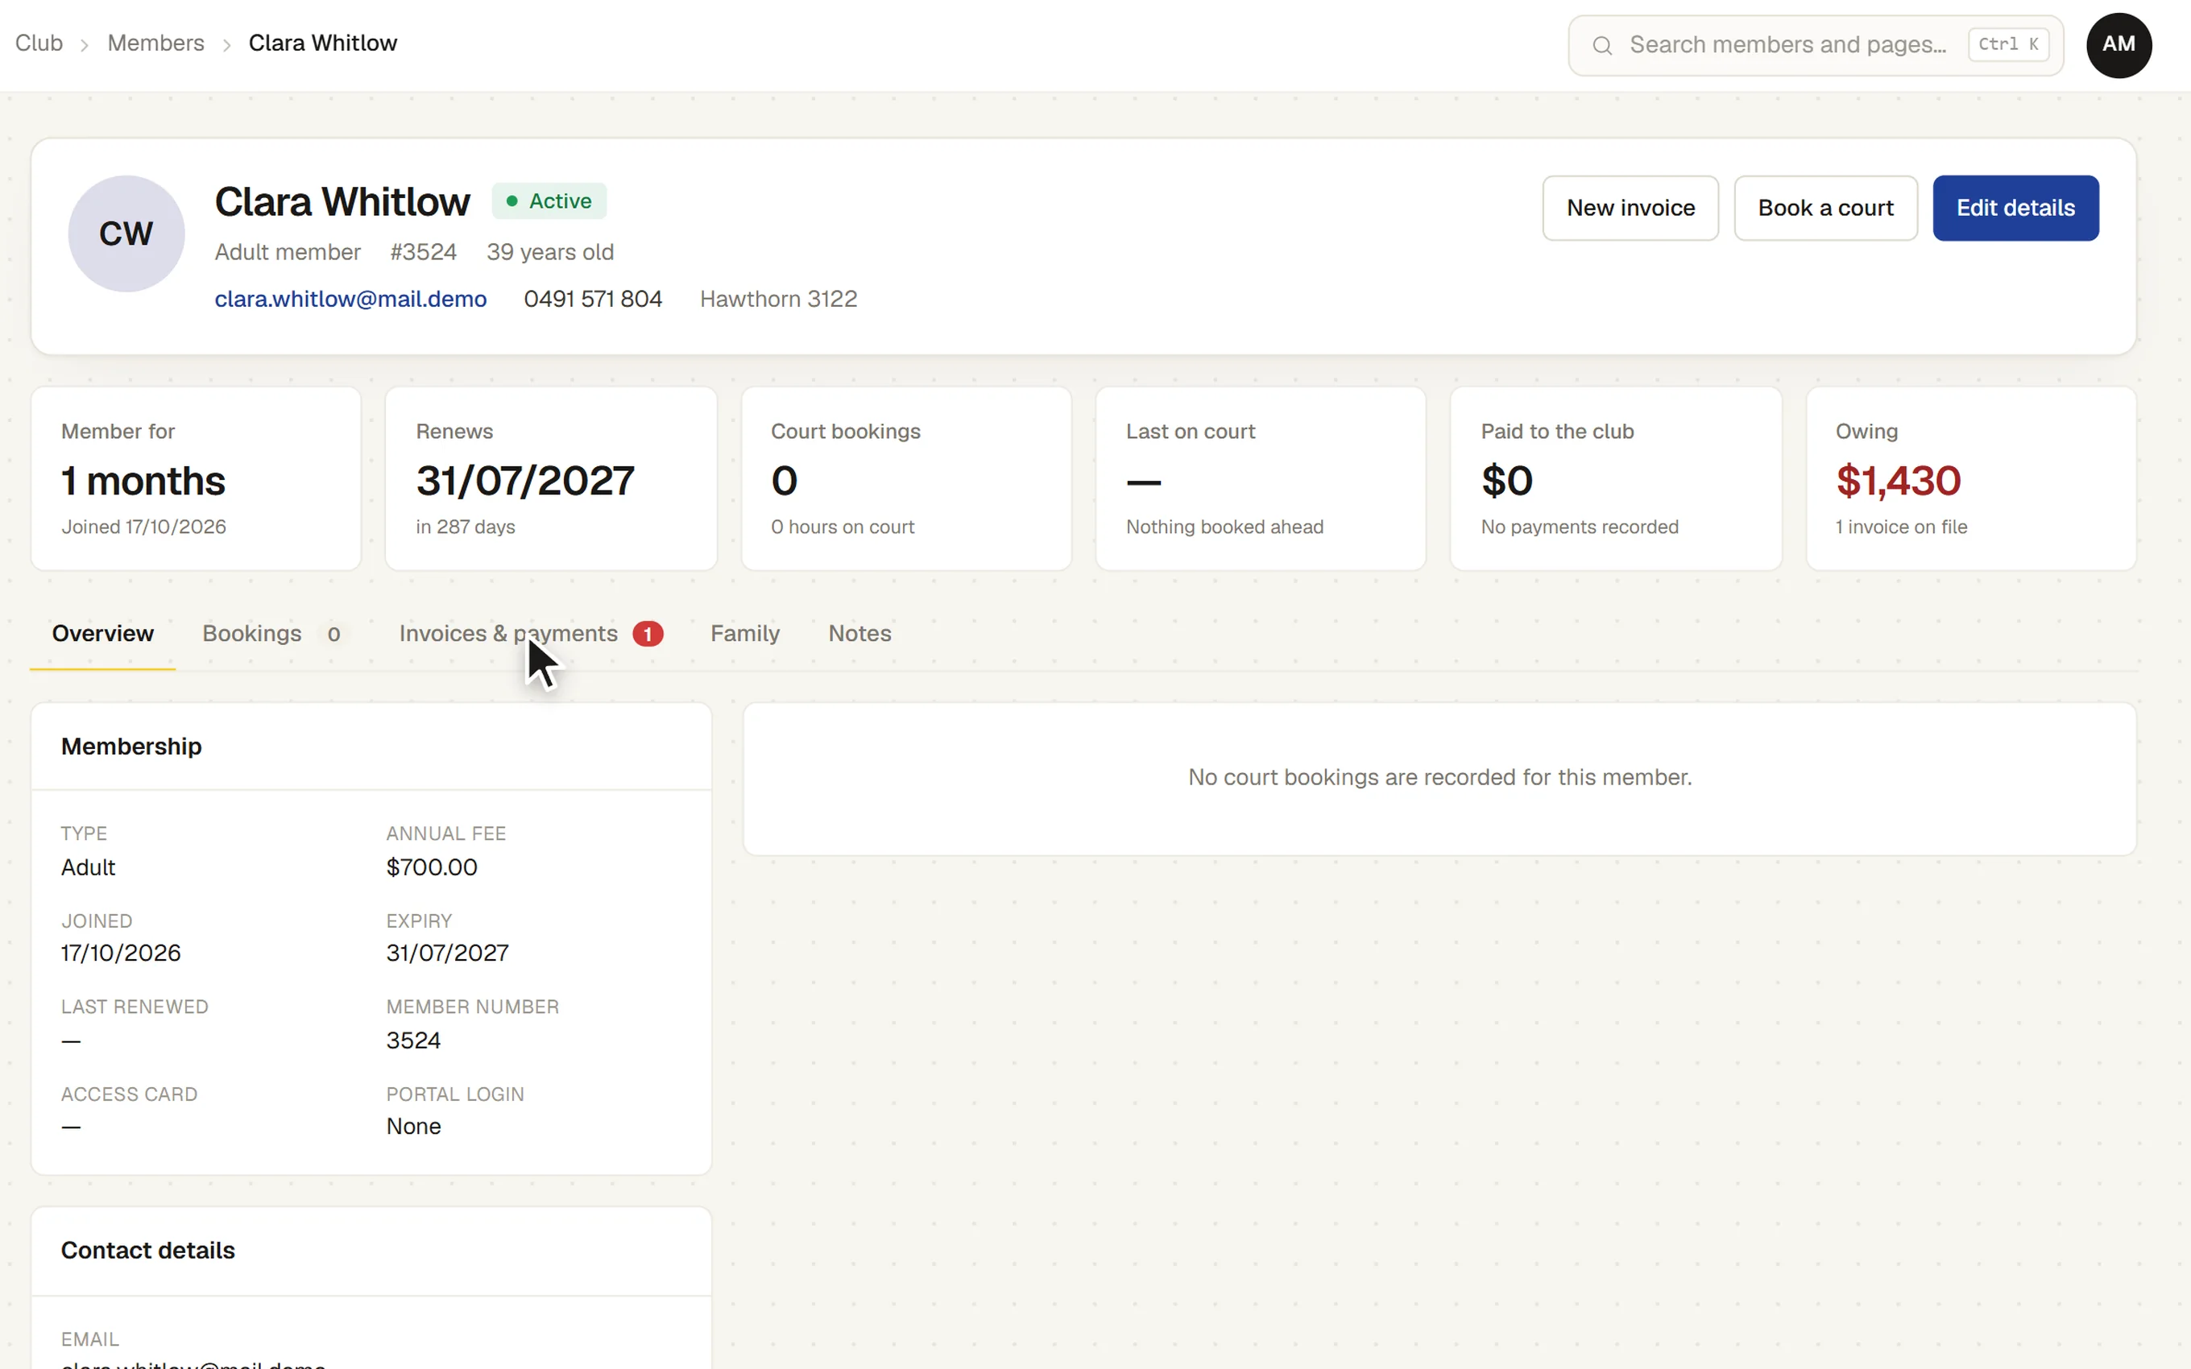This screenshot has height=1369, width=2191.
Task: Switch to the Notes tab
Action: (x=859, y=634)
